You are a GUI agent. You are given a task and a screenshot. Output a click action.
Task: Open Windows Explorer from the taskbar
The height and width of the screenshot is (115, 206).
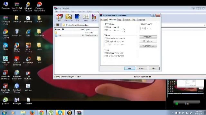click(23, 112)
